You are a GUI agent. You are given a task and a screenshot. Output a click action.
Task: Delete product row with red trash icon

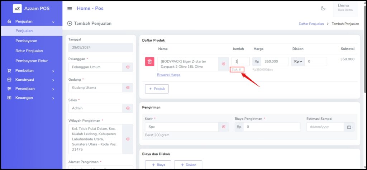(149, 62)
